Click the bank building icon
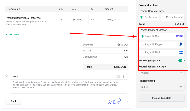Viewport: 190px width, 111px height. [181, 52]
